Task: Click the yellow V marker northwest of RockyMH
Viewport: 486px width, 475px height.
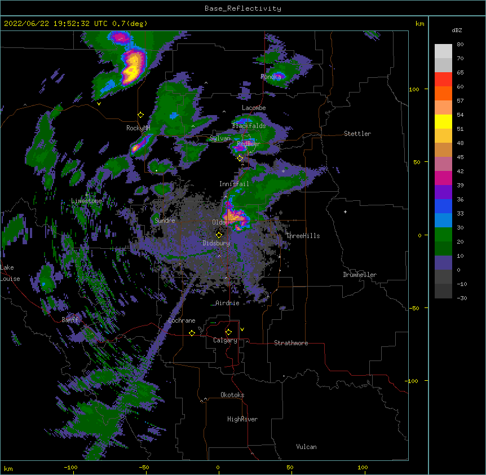Action: coord(99,104)
